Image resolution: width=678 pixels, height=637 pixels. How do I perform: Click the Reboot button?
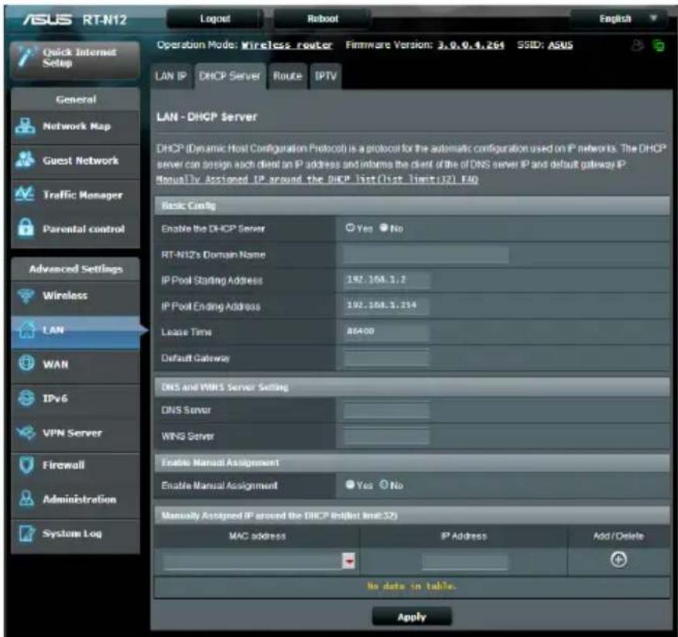coord(322,19)
